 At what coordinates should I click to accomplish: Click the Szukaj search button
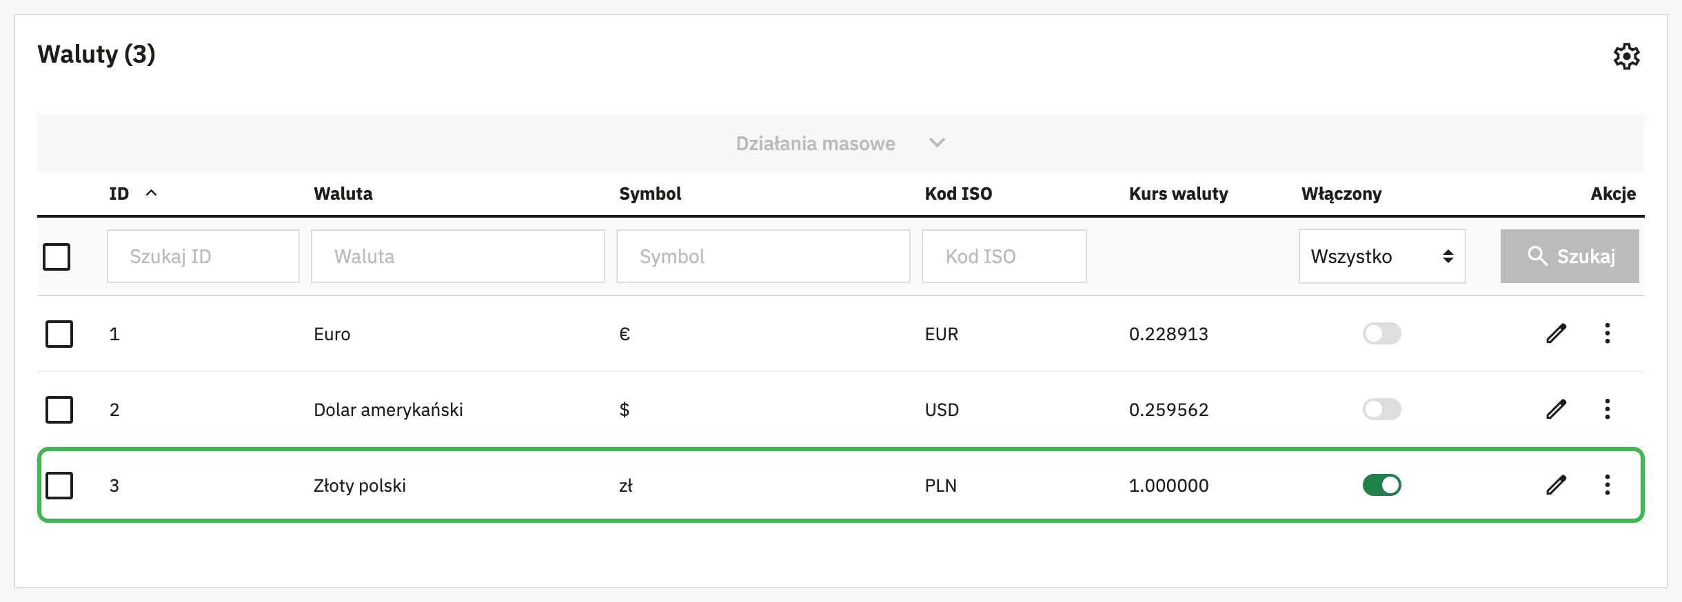1570,256
